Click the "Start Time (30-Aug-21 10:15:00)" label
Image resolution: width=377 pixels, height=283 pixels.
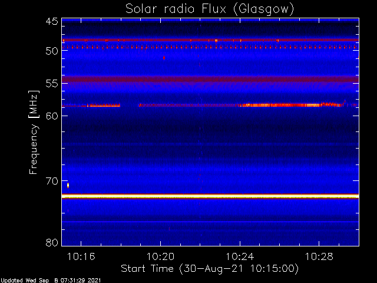(x=210, y=269)
